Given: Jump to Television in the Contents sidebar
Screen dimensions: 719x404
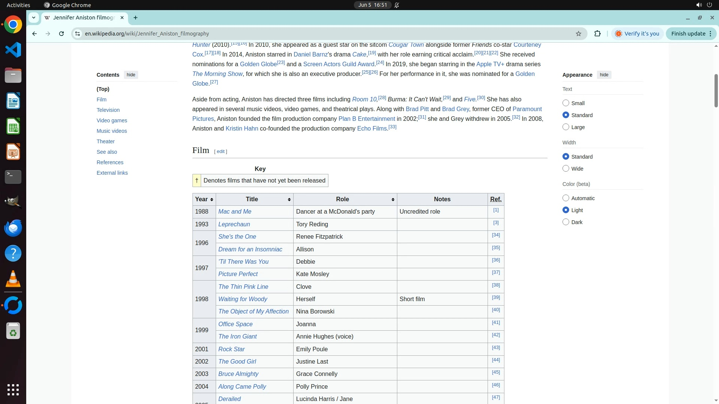Looking at the screenshot, I should [108, 110].
